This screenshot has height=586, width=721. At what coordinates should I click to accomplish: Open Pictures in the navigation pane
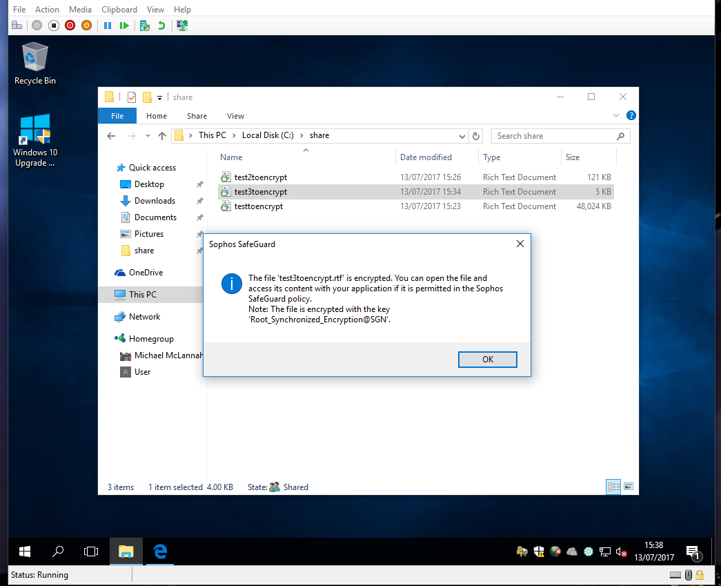click(x=148, y=234)
